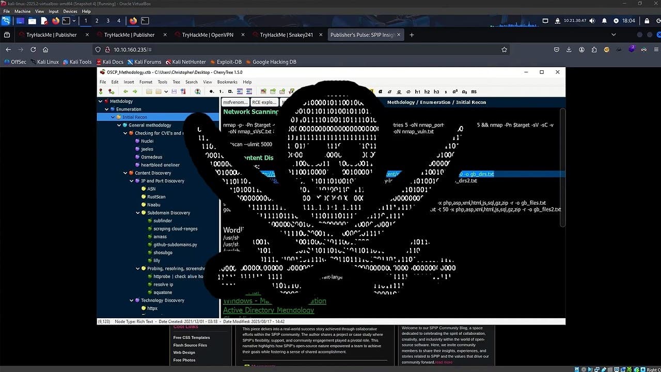Open the Active Directory Methodology link
This screenshot has height=372, width=661.
tap(268, 310)
